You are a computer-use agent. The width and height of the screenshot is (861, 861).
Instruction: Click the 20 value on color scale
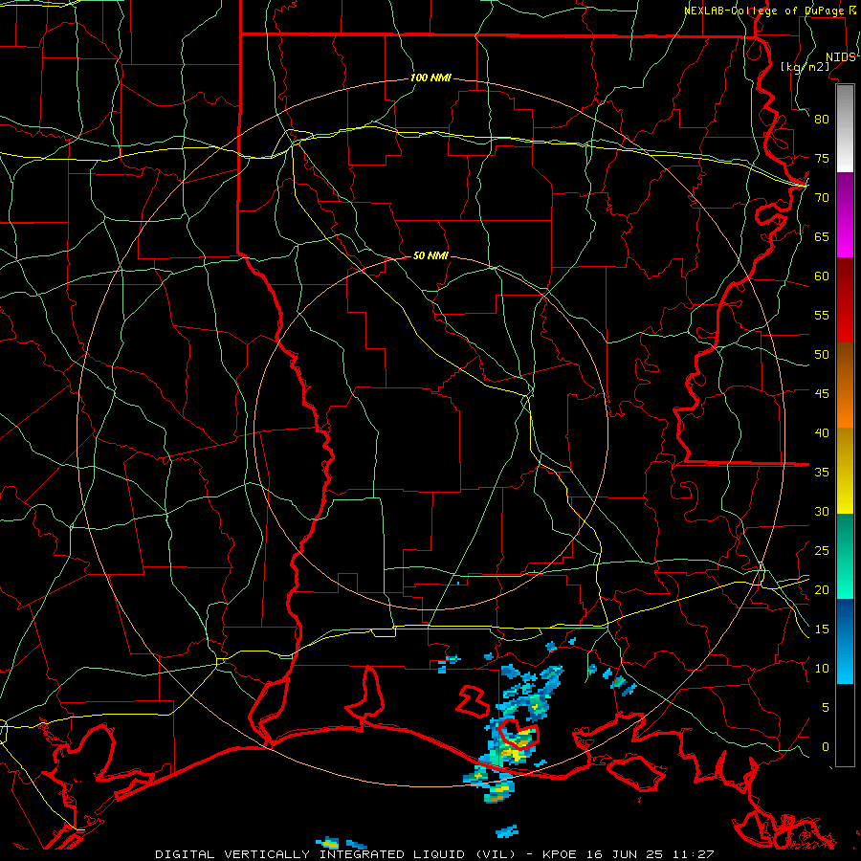[x=822, y=590]
